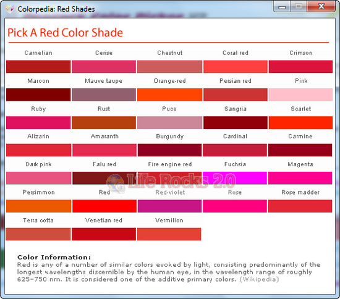Pick the Cardinal swatch
The height and width of the screenshot is (299, 340).
[x=235, y=150]
